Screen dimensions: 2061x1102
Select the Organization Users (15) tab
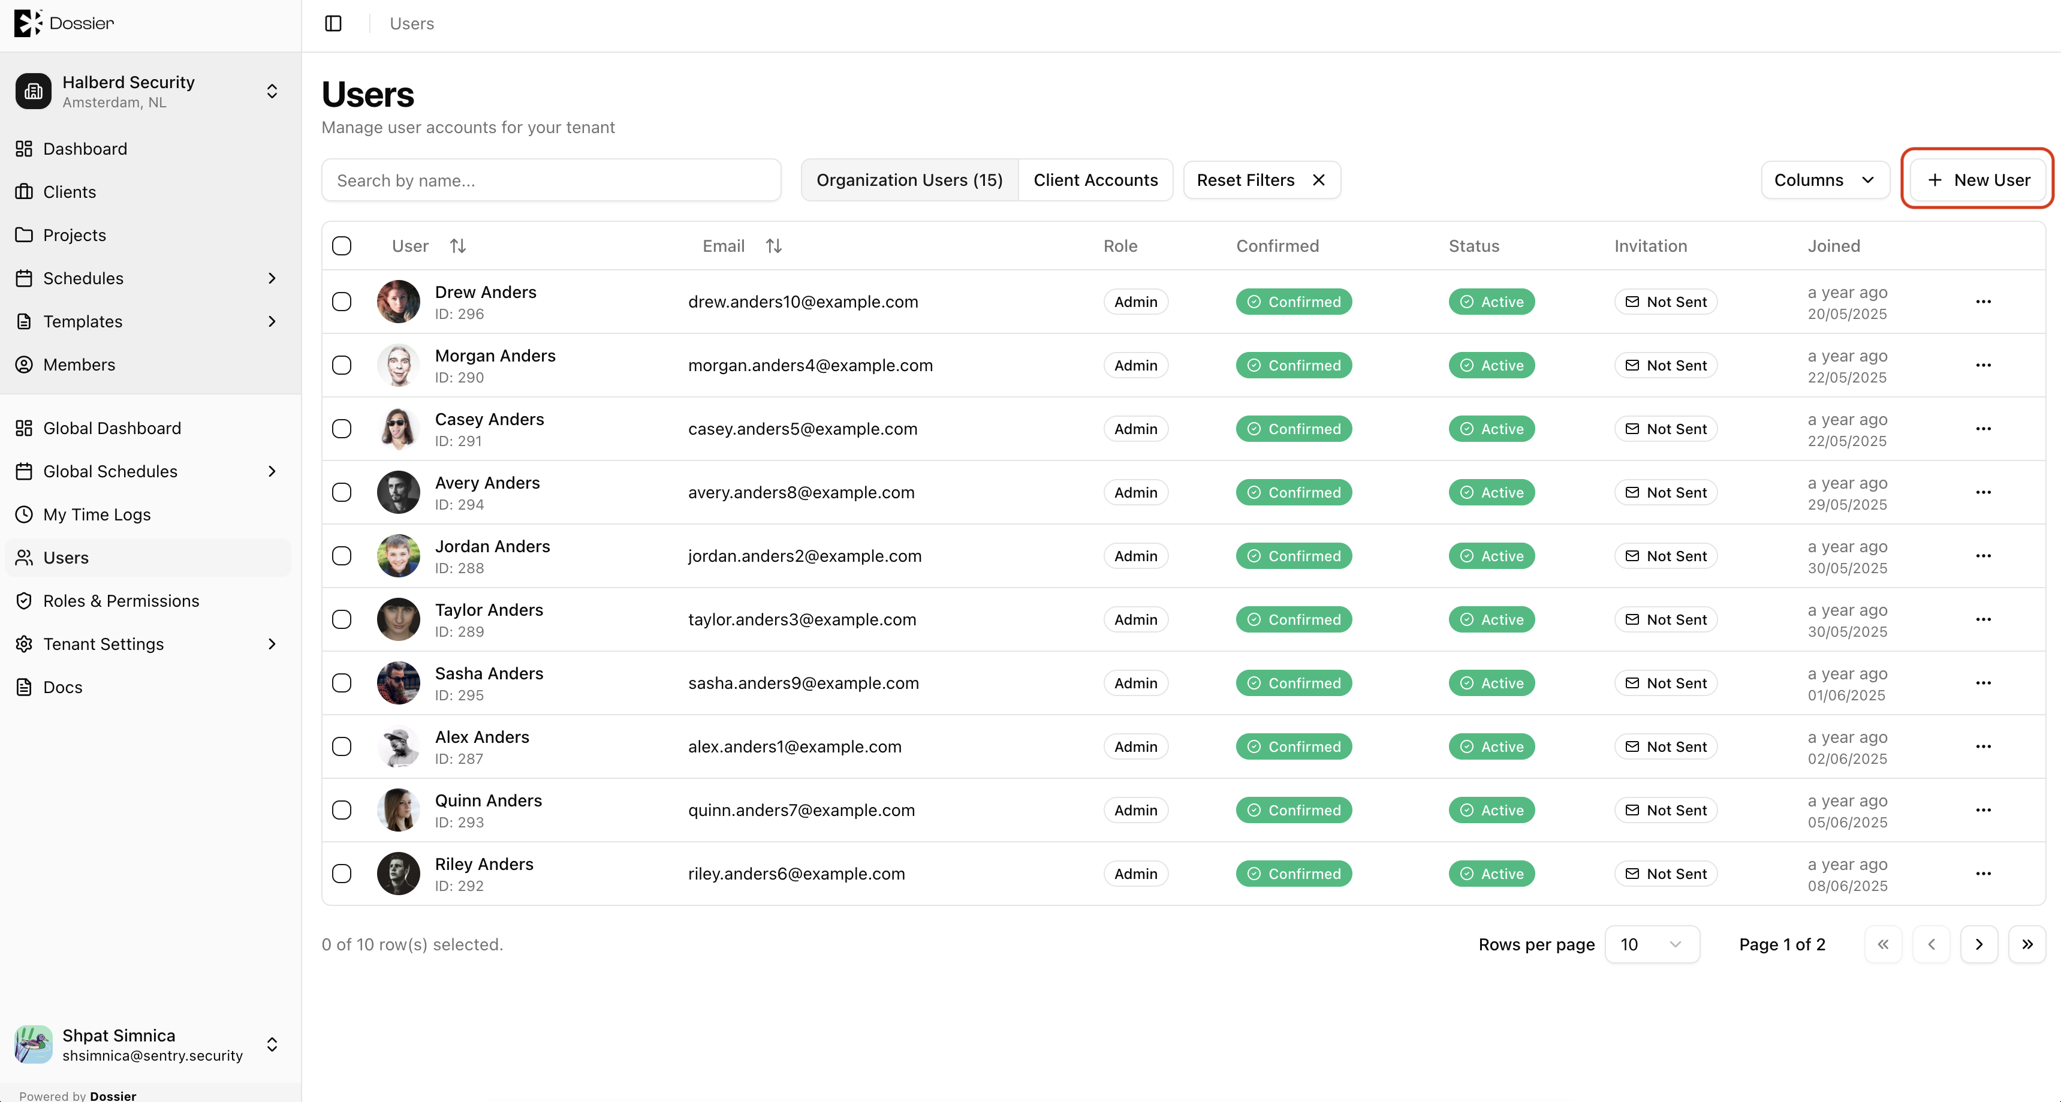909,180
